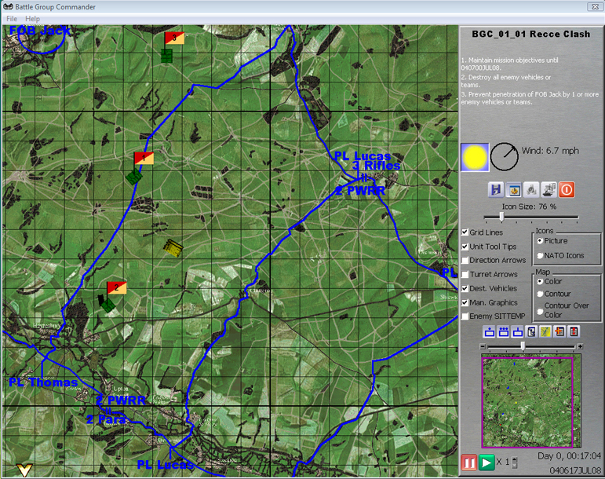Click the first blue unit frame icon
Viewport: 605px width, 479px height.
490,332
